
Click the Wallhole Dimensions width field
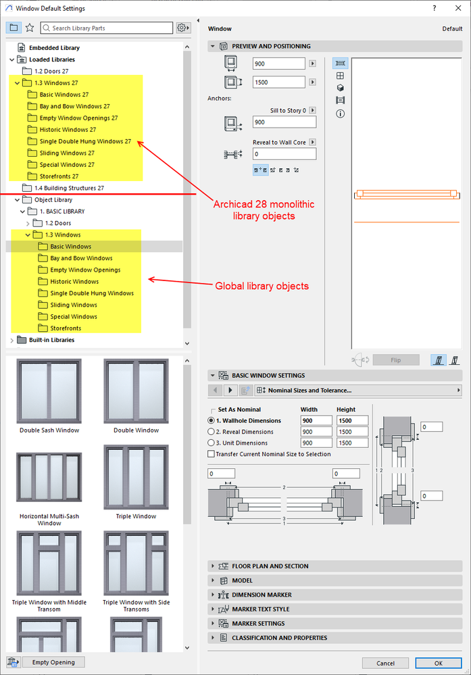tap(316, 420)
